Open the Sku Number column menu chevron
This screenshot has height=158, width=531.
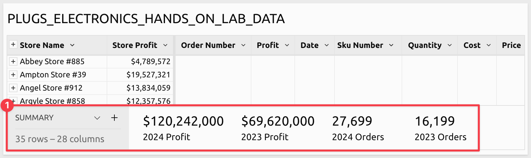click(391, 45)
